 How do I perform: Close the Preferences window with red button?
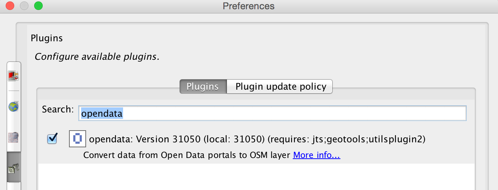[10, 6]
